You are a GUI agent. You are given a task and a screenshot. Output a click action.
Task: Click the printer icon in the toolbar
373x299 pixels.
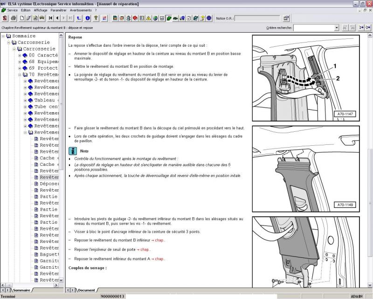coord(14,18)
